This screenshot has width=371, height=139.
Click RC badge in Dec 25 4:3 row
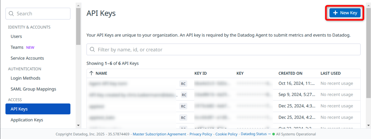point(183,106)
